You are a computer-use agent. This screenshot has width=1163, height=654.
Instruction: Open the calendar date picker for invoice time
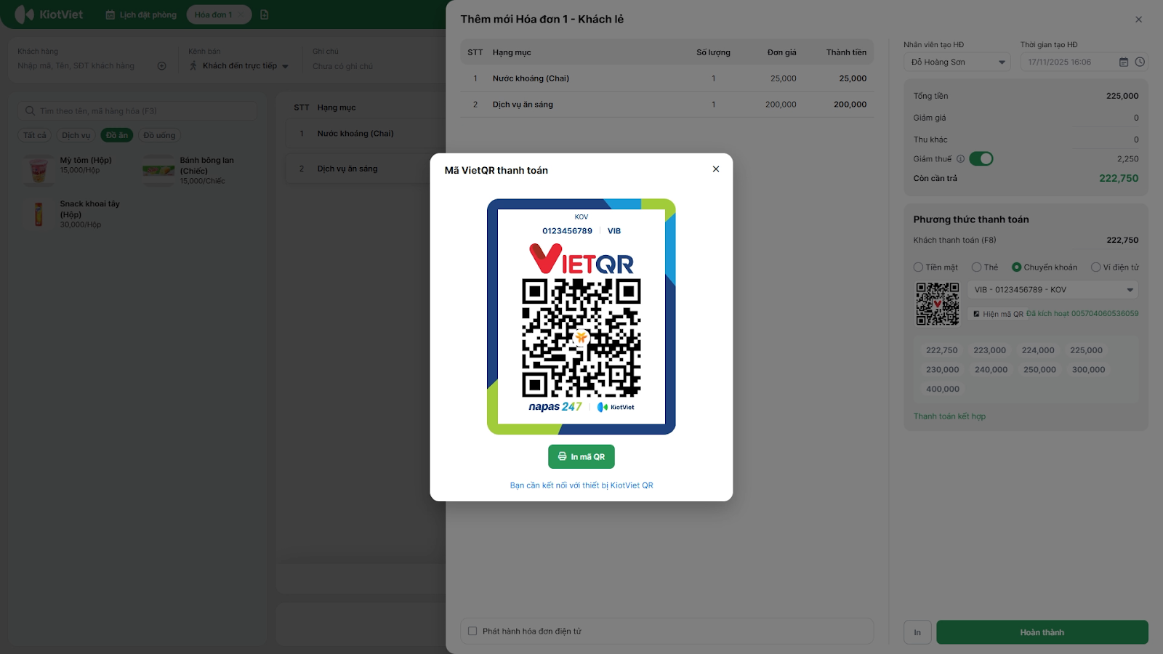click(x=1124, y=62)
